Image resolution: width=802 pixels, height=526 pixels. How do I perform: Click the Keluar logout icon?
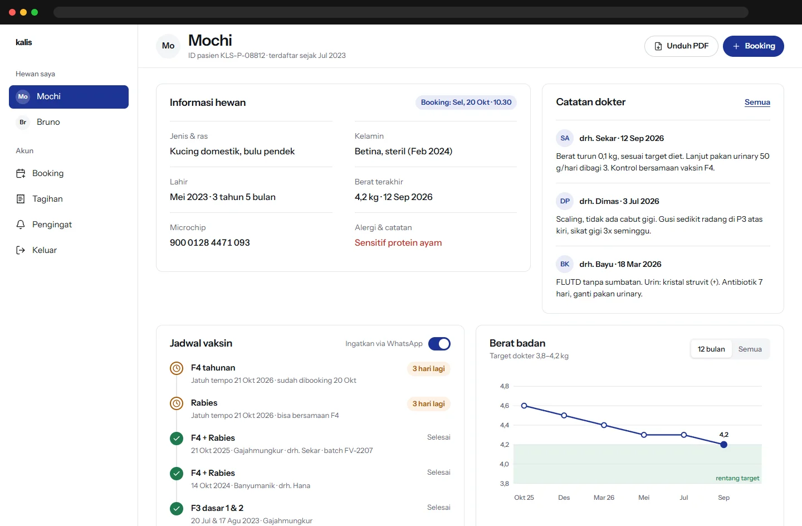pos(21,250)
